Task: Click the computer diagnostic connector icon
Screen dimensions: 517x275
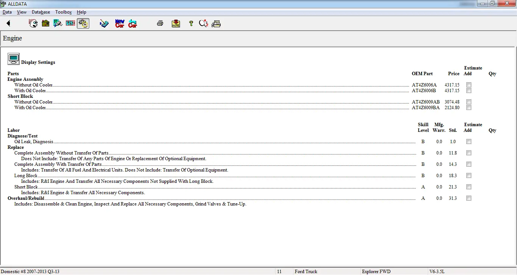Action: tap(58, 23)
